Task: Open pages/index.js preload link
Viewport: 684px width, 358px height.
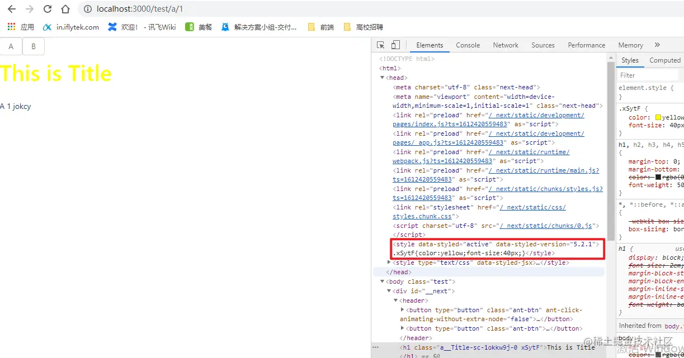Action: pos(488,120)
